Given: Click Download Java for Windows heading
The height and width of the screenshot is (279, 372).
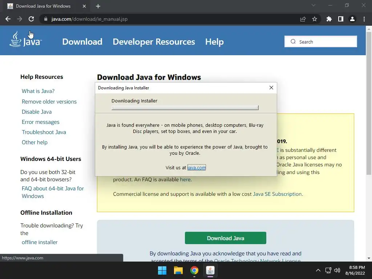Looking at the screenshot, I should (149, 77).
